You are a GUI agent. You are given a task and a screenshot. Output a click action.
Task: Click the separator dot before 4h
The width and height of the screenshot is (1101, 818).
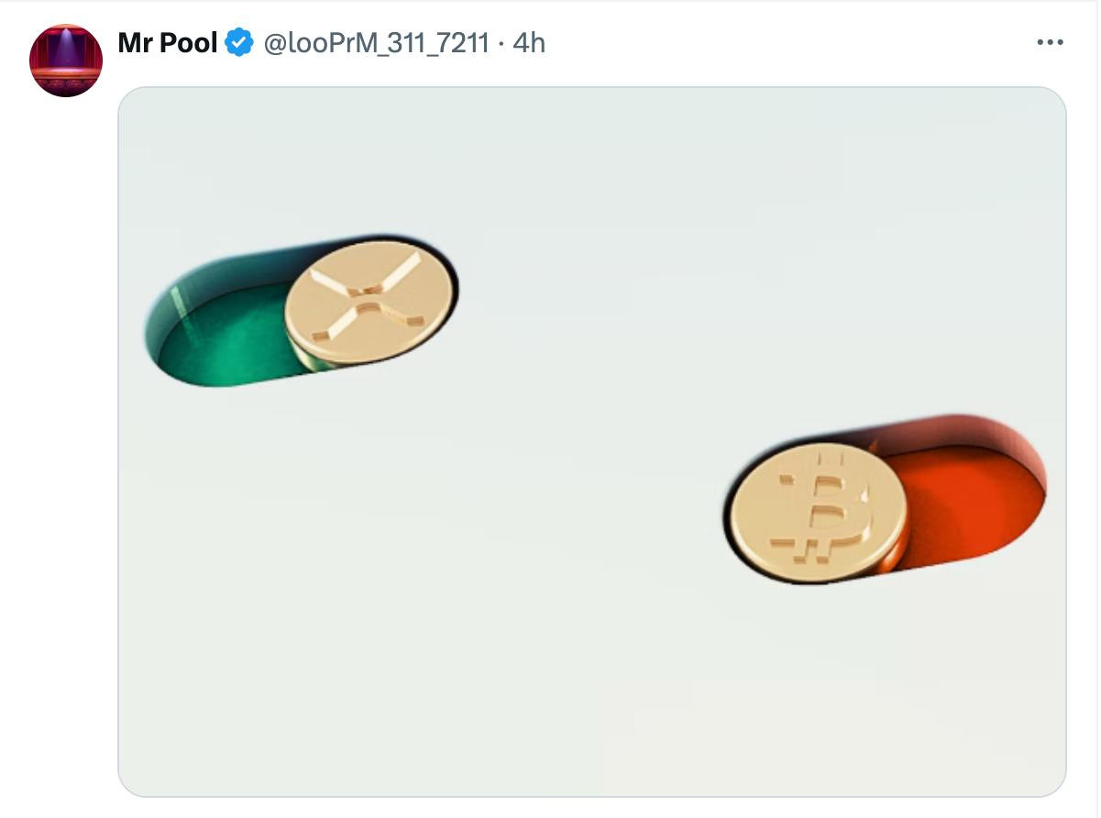(x=501, y=43)
